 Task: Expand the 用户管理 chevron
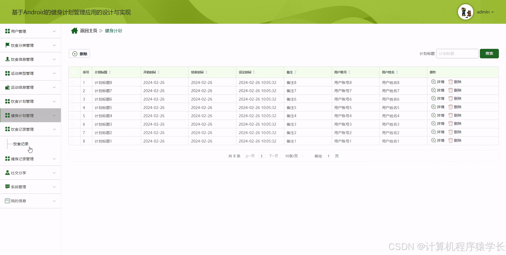tap(54, 31)
